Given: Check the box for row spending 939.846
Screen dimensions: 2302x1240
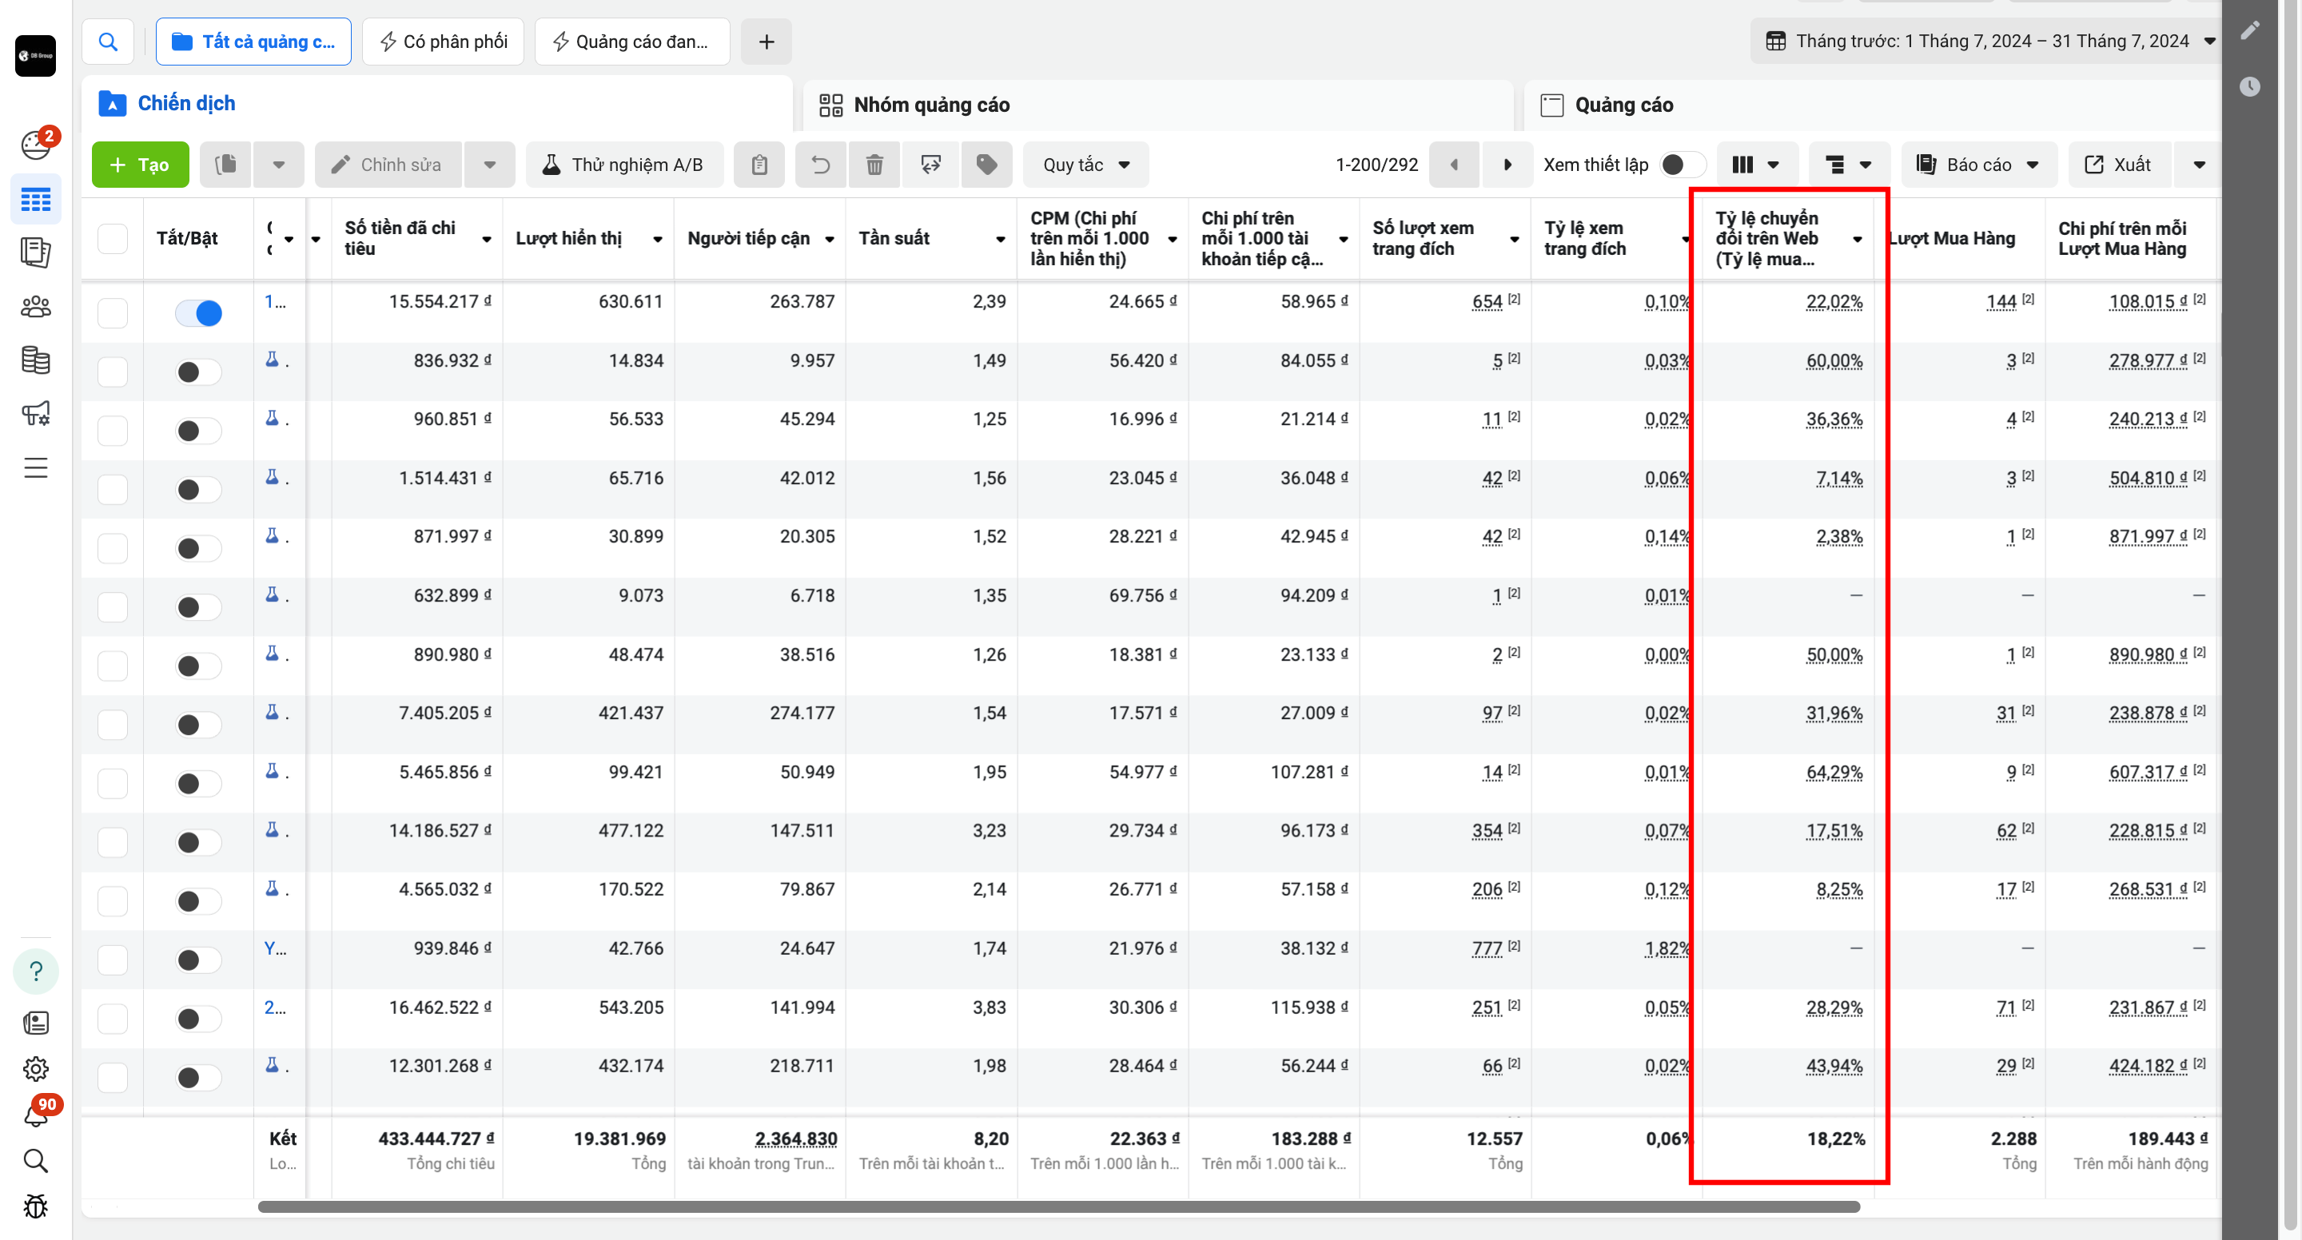Looking at the screenshot, I should coord(113,960).
